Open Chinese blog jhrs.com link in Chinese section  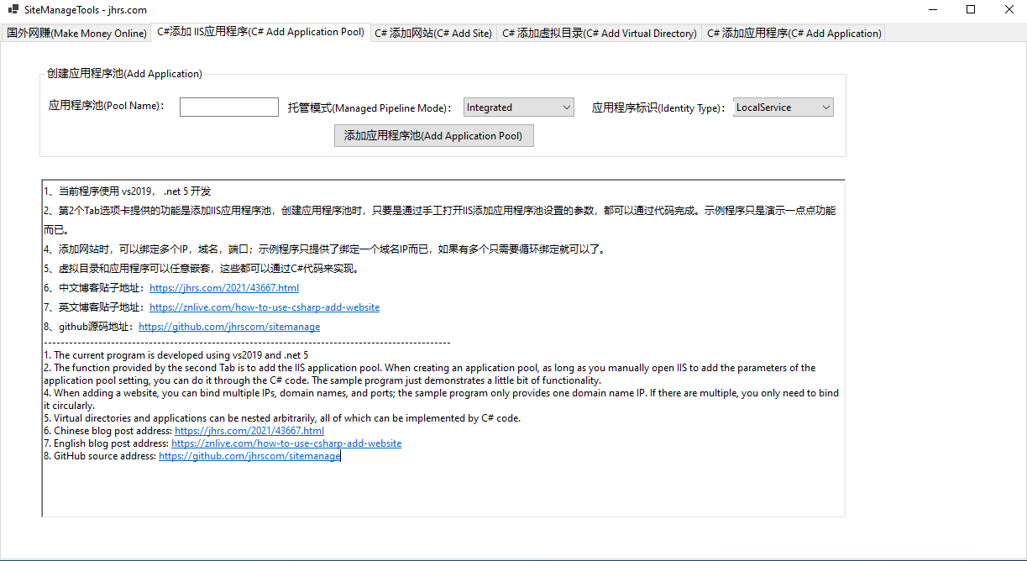(x=224, y=288)
